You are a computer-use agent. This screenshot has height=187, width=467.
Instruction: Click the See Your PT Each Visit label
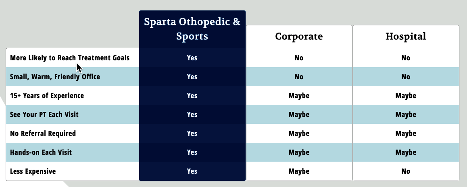click(x=44, y=115)
